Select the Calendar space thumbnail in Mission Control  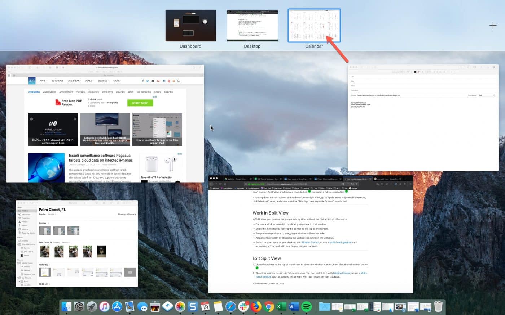point(314,25)
